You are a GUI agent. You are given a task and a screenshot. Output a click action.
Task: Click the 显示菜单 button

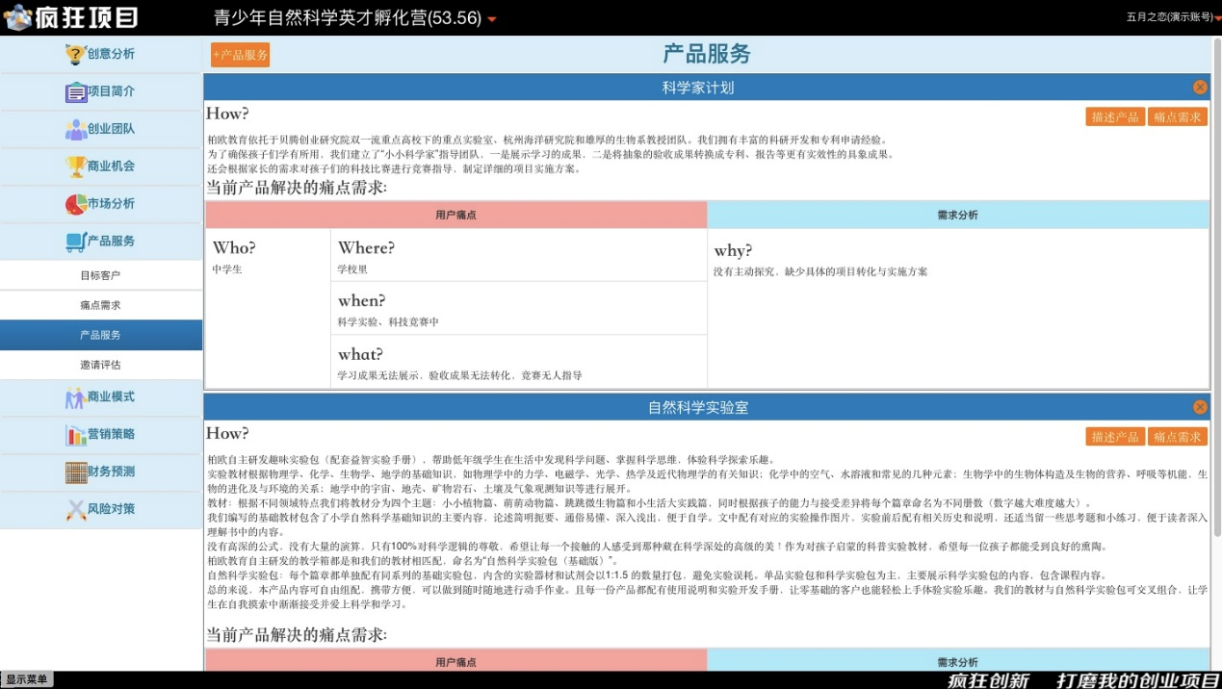(x=27, y=679)
